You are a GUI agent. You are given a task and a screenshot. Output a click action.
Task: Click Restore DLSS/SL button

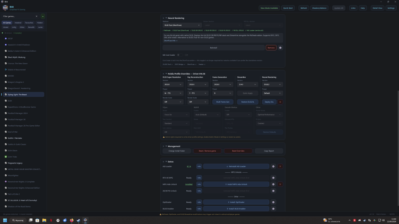coord(248,102)
